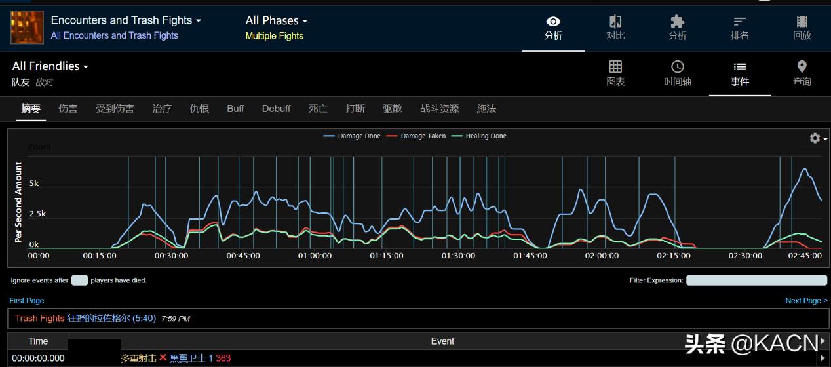Switch to the 治疗 healing tab
831x367 pixels.
coord(162,109)
